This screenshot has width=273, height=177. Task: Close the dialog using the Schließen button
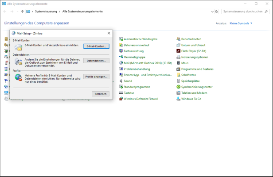click(x=100, y=94)
